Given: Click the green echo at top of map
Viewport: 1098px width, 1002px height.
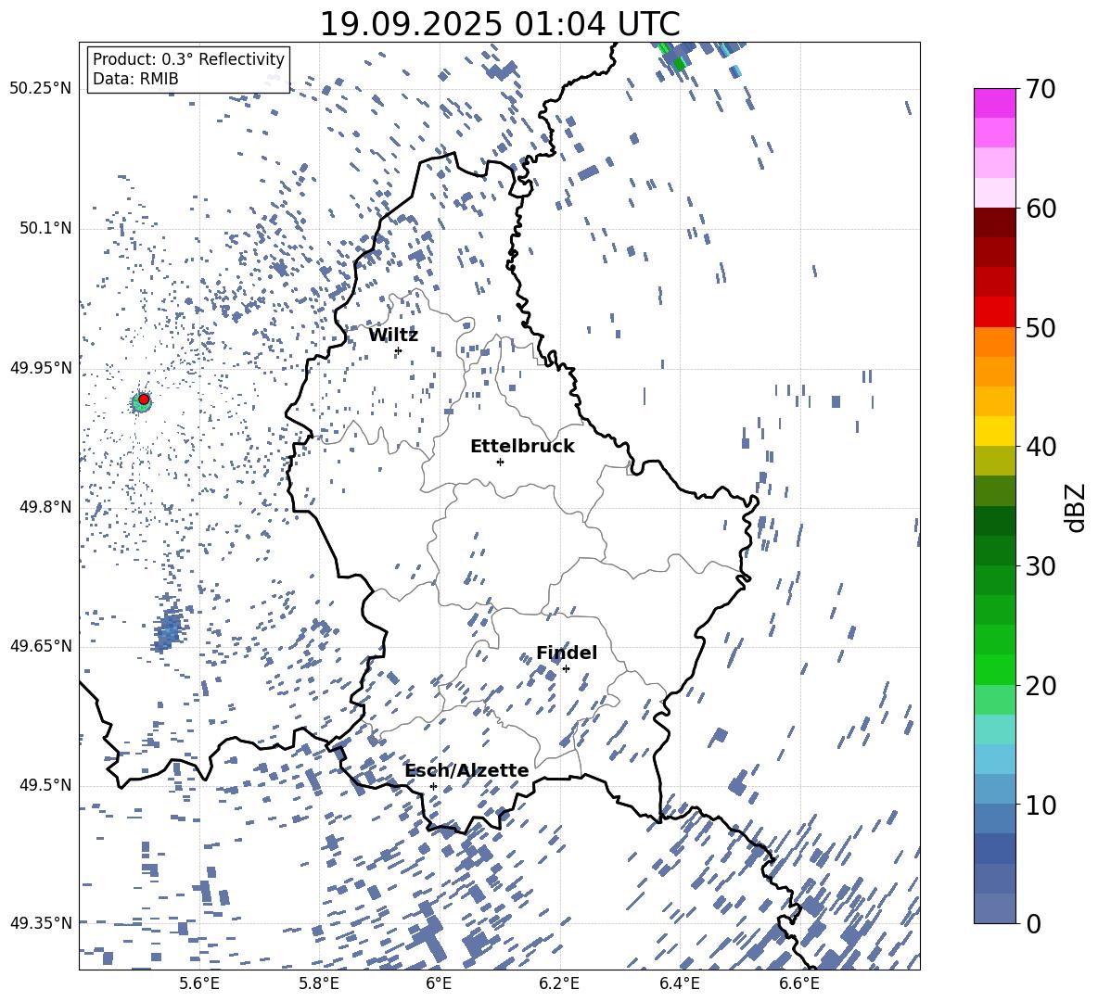Looking at the screenshot, I should pyautogui.click(x=679, y=64).
